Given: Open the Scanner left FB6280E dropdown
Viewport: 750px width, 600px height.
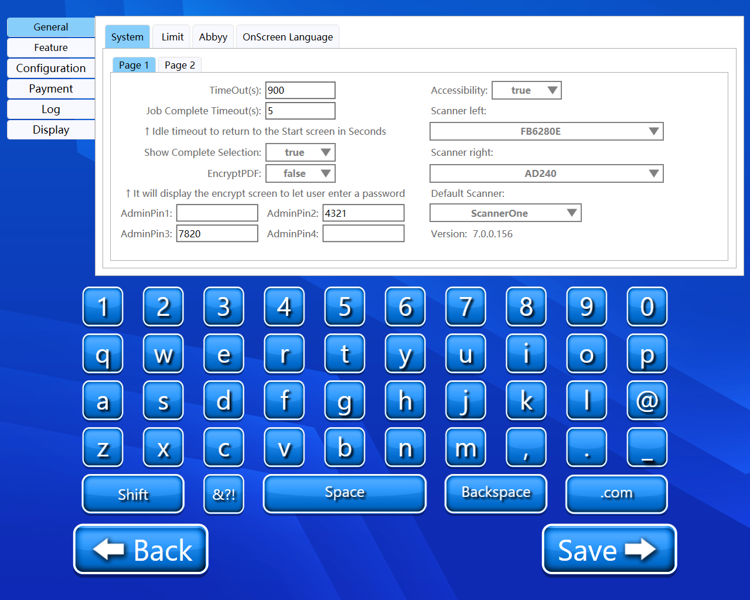Looking at the screenshot, I should point(546,131).
